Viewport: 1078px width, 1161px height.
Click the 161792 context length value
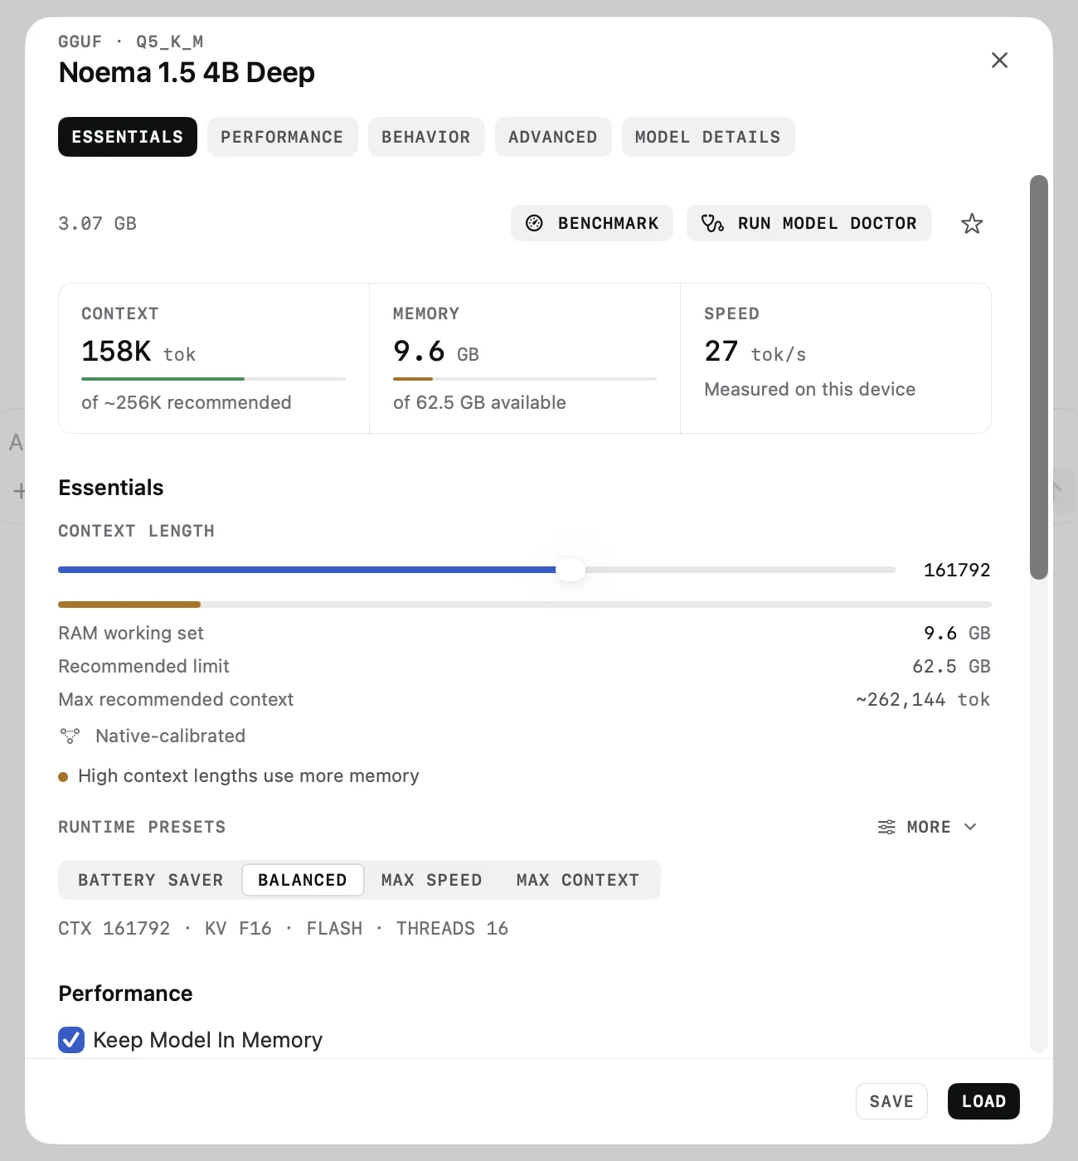(957, 570)
